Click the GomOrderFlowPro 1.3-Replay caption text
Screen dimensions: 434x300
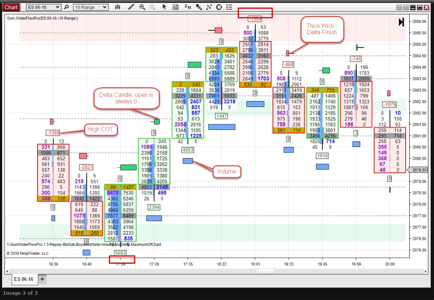pos(84,245)
